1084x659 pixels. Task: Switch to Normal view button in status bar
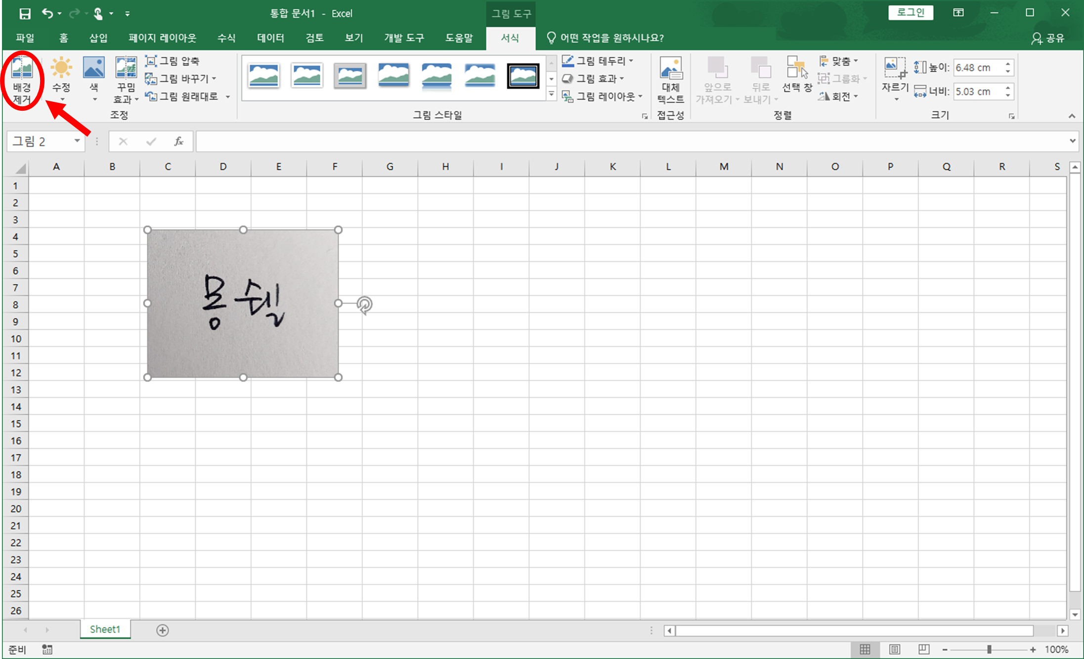coord(865,649)
